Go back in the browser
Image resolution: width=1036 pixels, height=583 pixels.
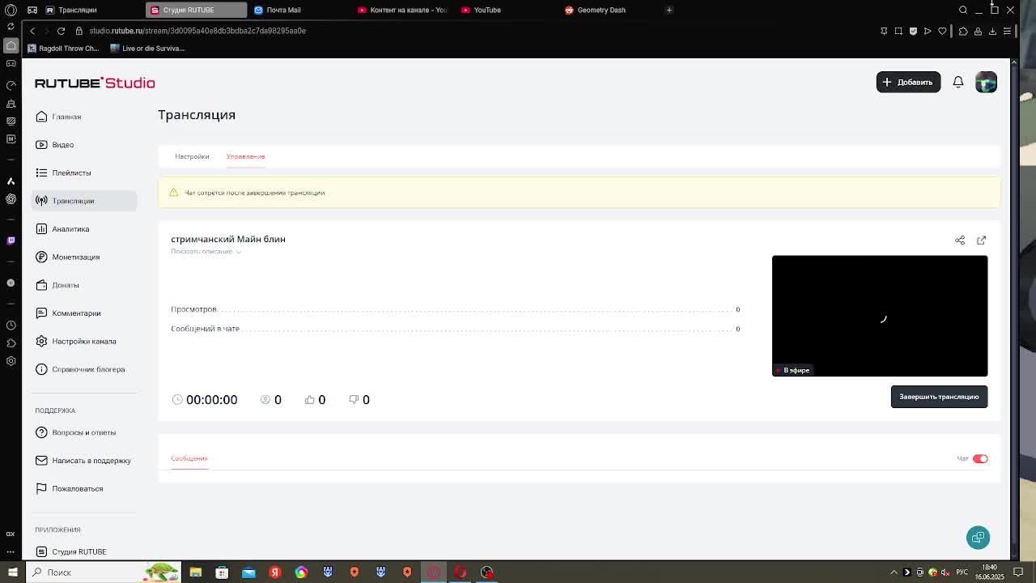point(32,31)
